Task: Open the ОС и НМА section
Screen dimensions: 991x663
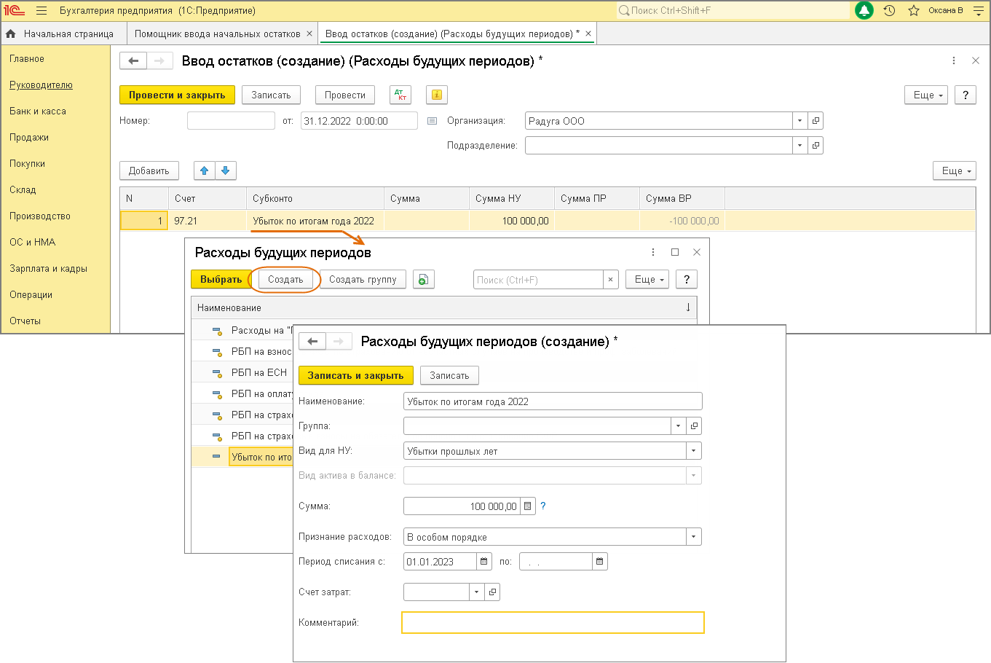Action: tap(33, 243)
